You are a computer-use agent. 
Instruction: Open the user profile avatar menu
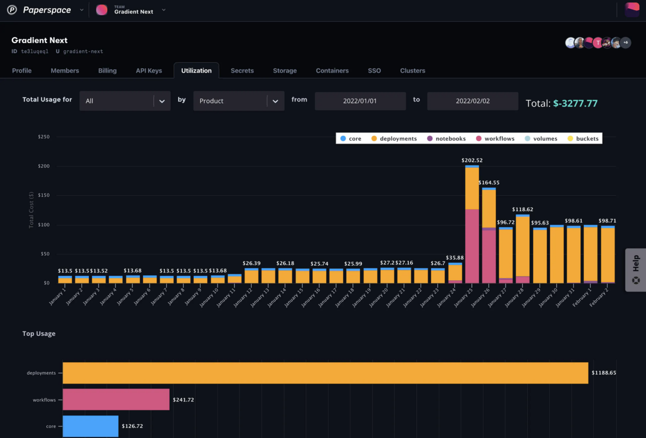click(632, 10)
